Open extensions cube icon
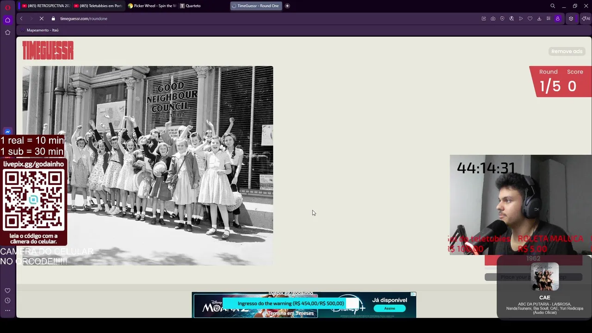Image resolution: width=592 pixels, height=333 pixels. (571, 18)
